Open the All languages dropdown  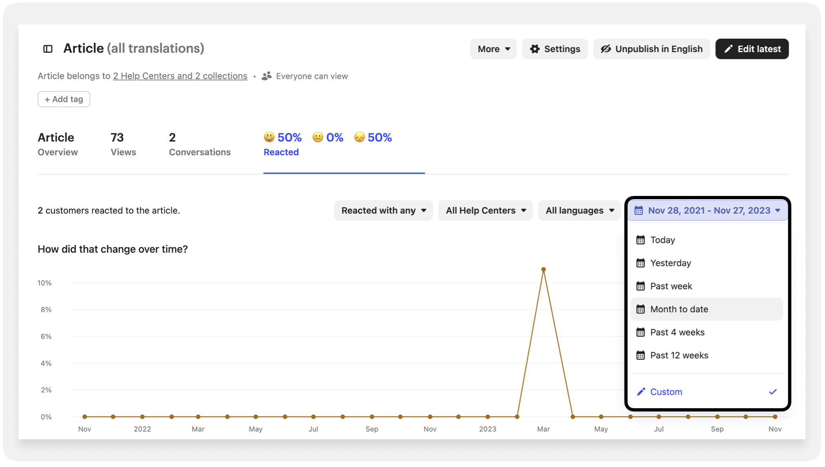[x=580, y=211]
